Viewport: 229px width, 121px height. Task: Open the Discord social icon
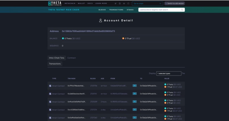tap(124, 3)
